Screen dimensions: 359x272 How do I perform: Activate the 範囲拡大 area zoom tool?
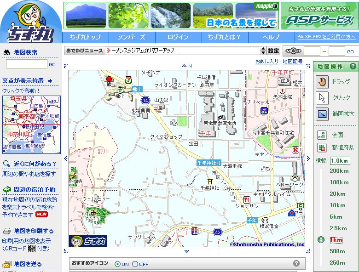click(x=322, y=113)
